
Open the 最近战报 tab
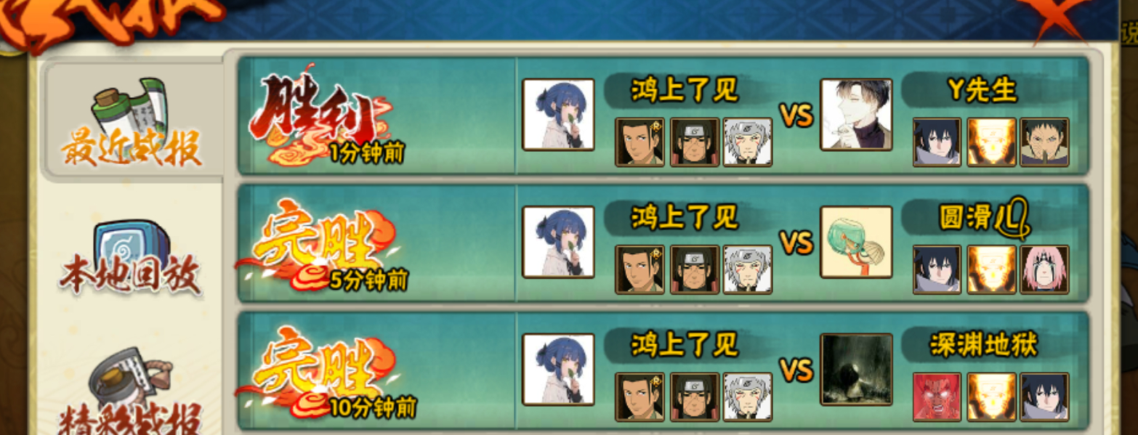pos(131,123)
